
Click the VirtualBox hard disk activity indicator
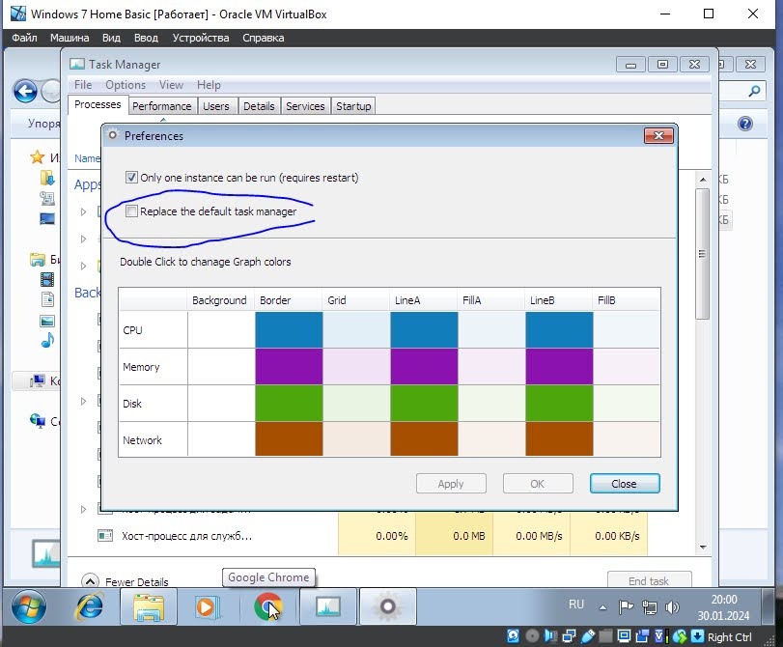tap(513, 636)
